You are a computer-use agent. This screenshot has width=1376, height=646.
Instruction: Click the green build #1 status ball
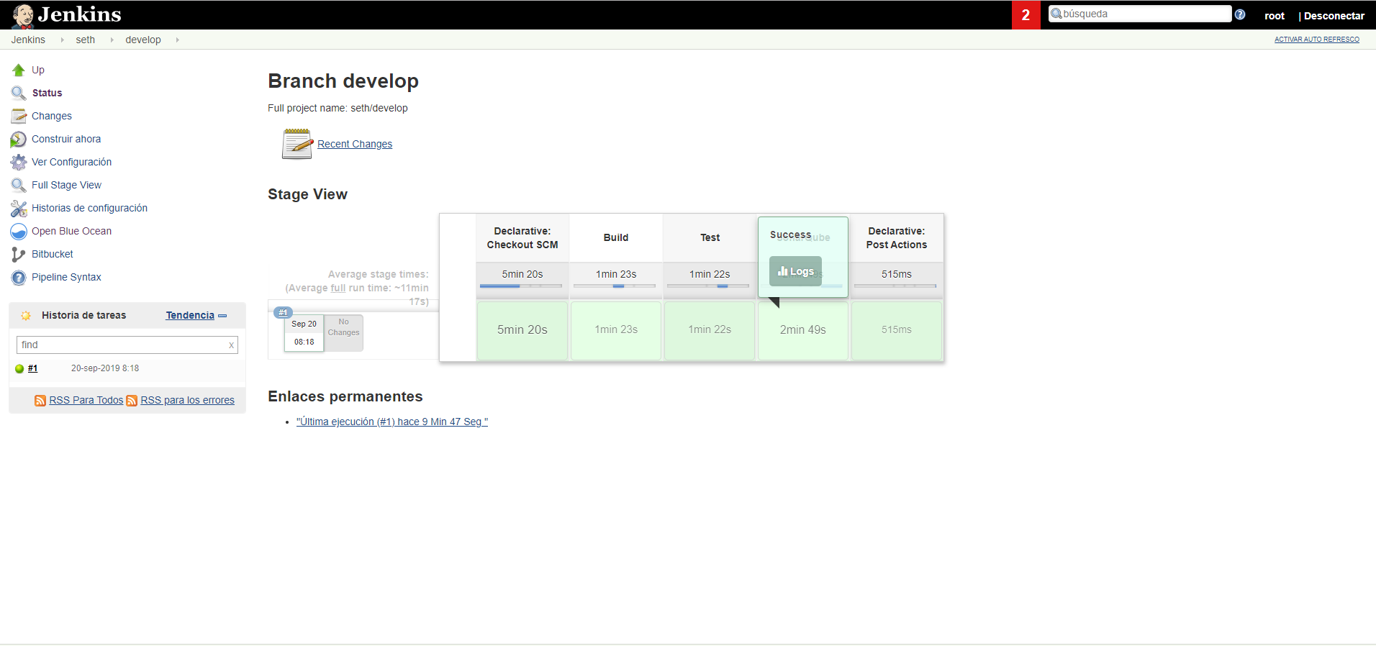click(19, 369)
